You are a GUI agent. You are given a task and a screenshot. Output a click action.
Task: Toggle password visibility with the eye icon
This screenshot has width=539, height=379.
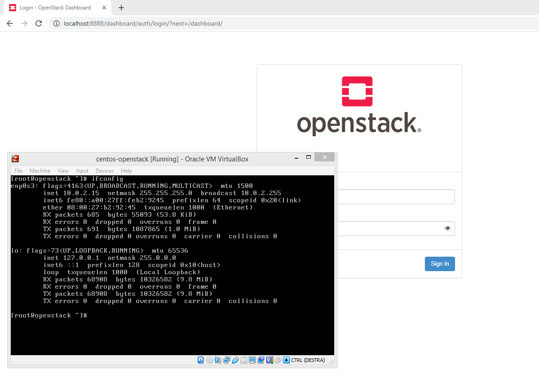click(447, 228)
